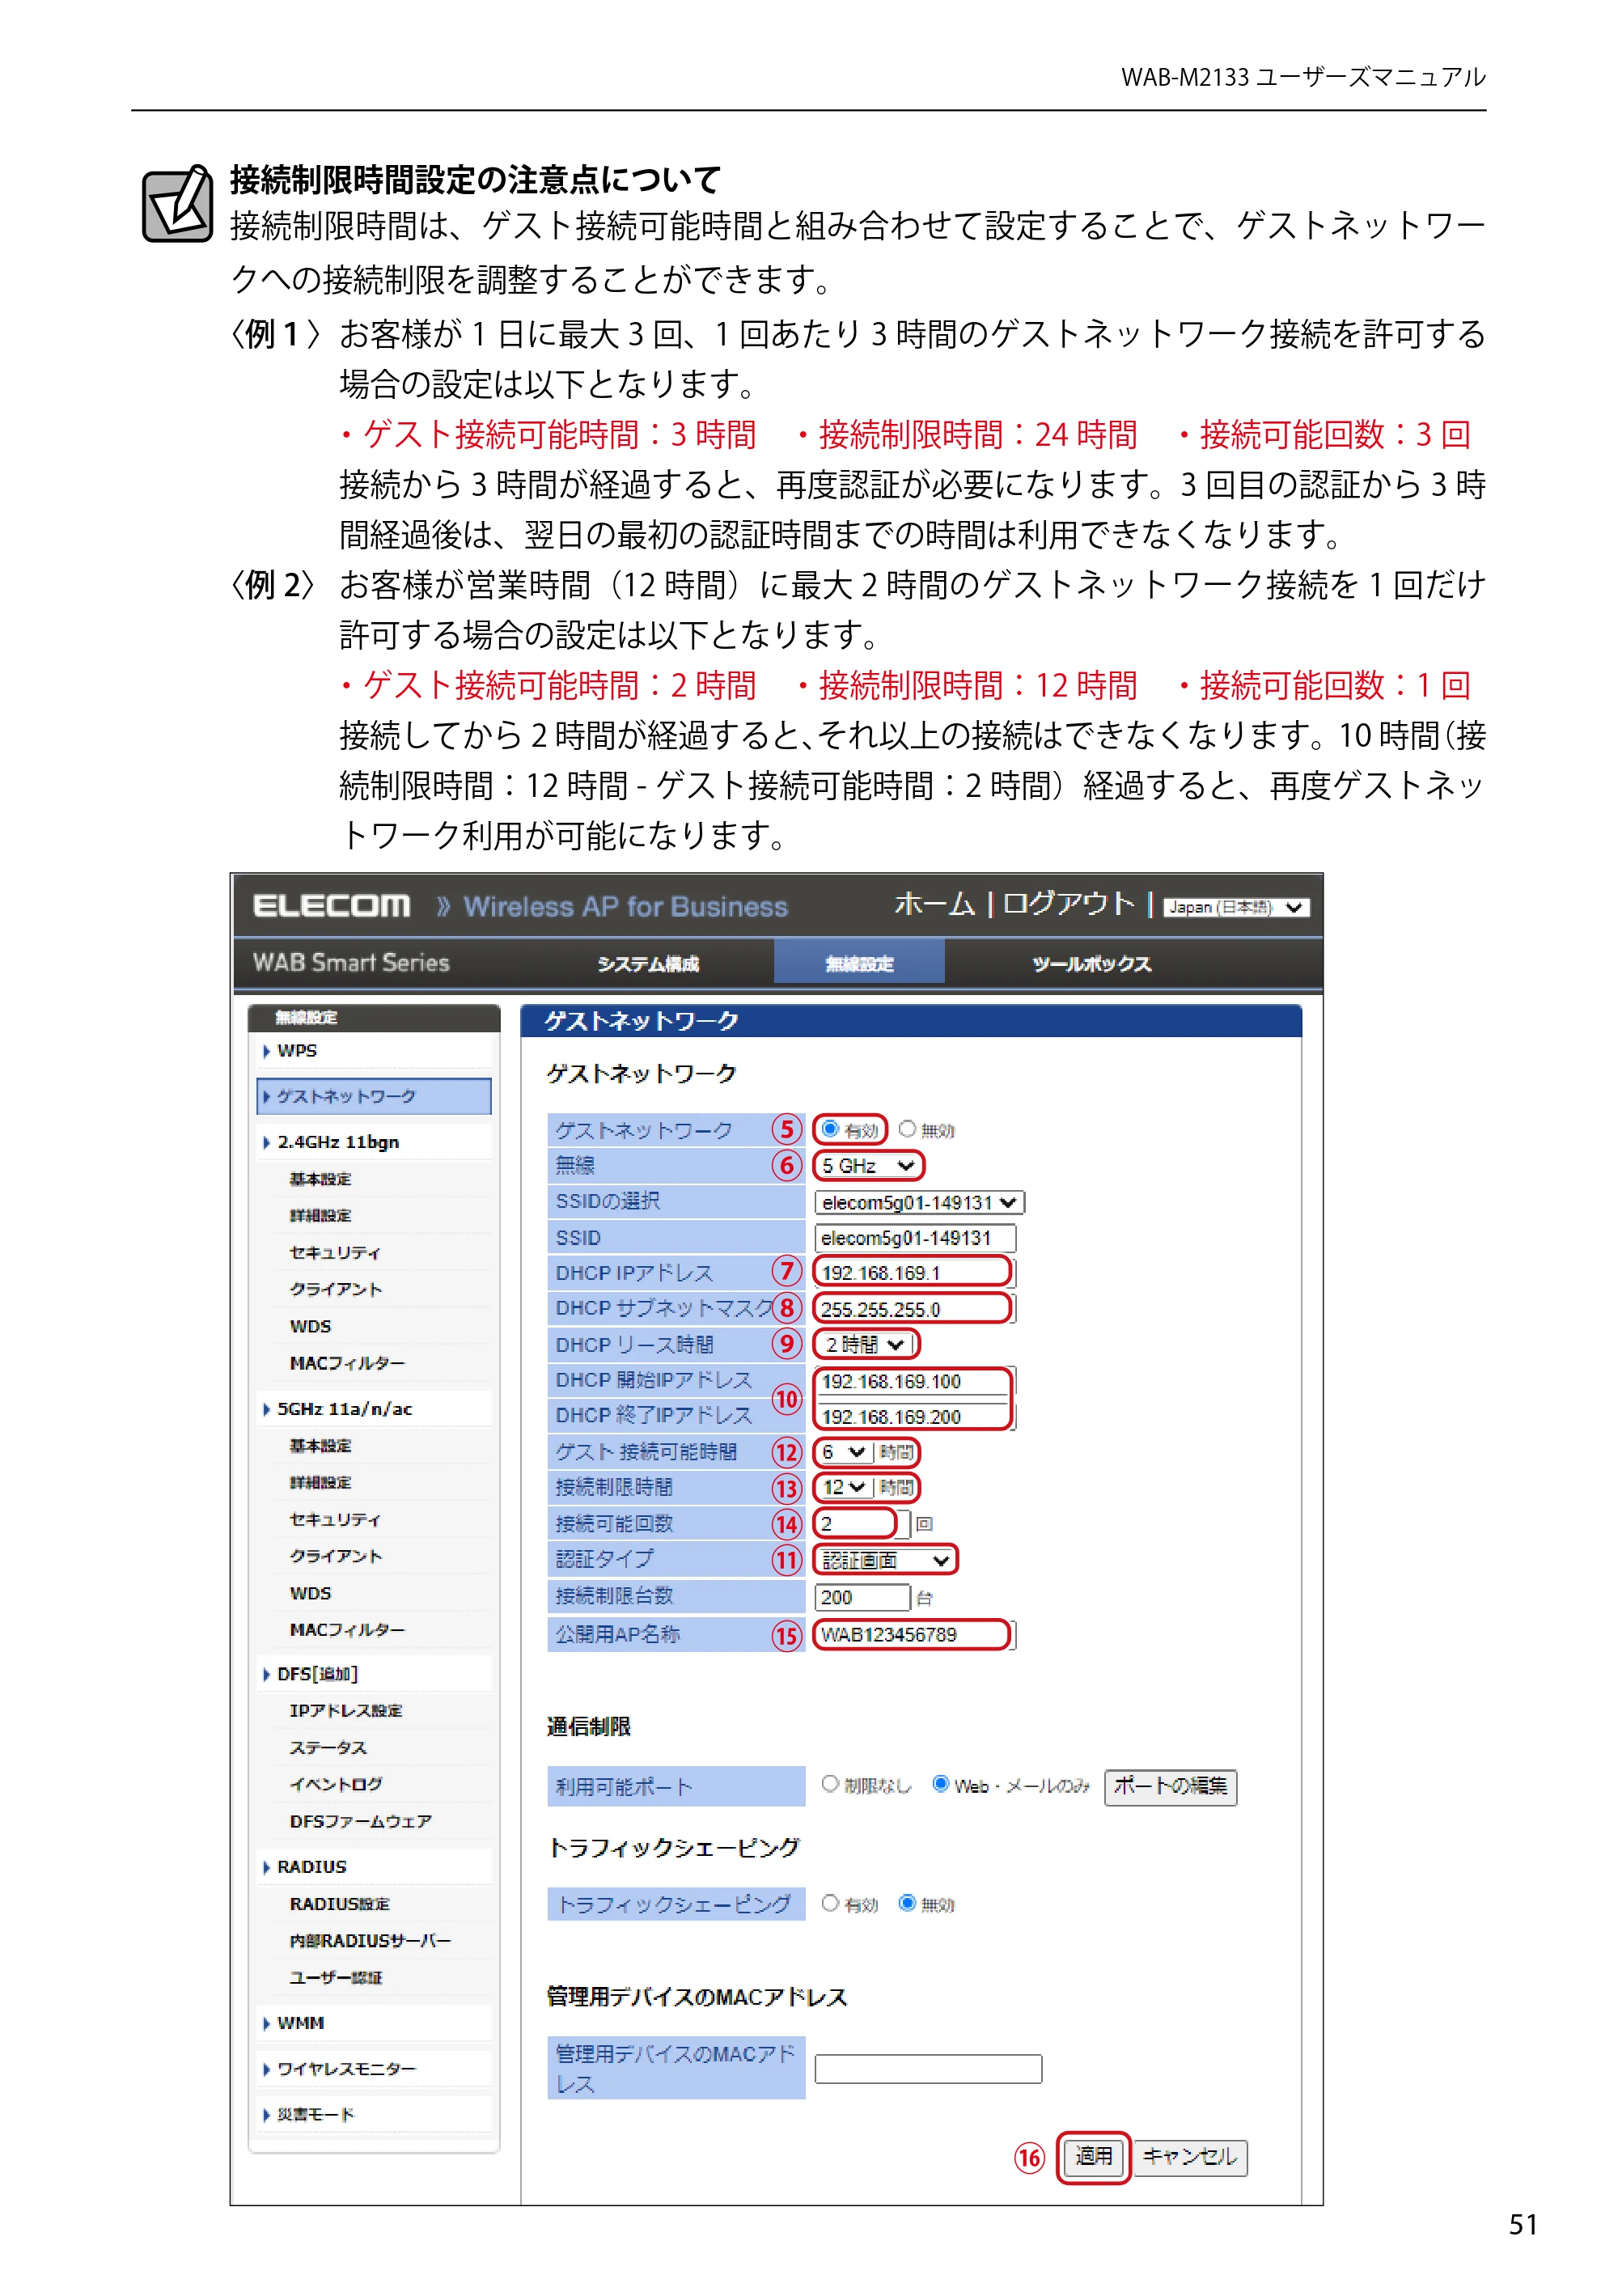Screen dimensions: 1618x2296
Task: Click the 接続制限台数 field
Action: point(862,1597)
